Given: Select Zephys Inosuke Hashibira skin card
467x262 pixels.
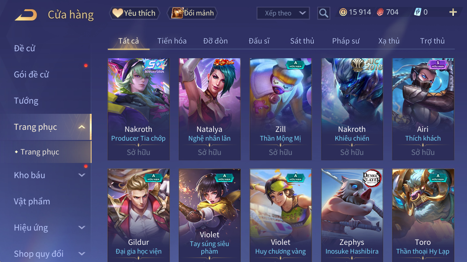Looking at the screenshot, I should point(352,215).
